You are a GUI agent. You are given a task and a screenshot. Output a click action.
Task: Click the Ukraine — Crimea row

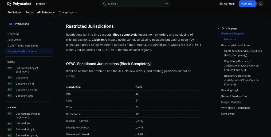click(134, 121)
